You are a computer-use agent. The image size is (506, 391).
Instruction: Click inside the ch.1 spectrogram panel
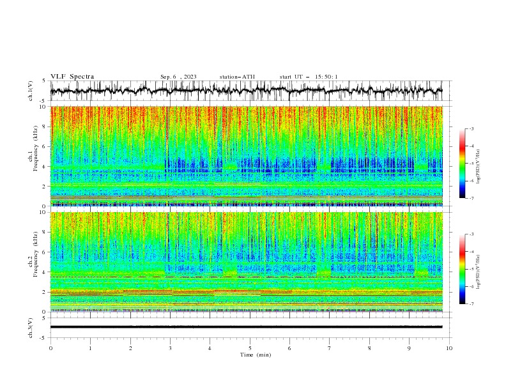tap(247, 156)
